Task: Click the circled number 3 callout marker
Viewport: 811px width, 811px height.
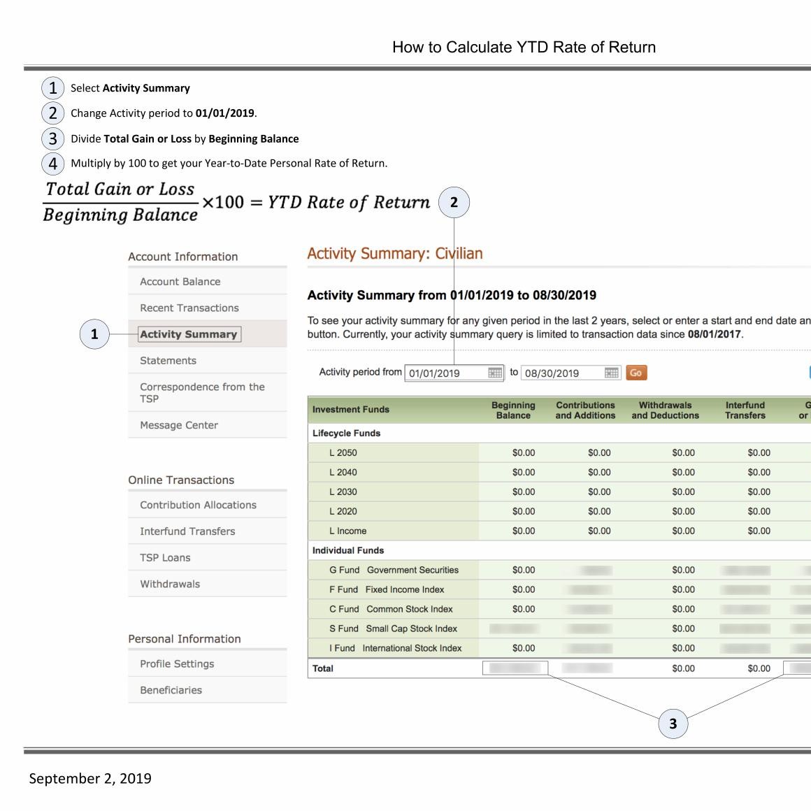Action: point(673,724)
